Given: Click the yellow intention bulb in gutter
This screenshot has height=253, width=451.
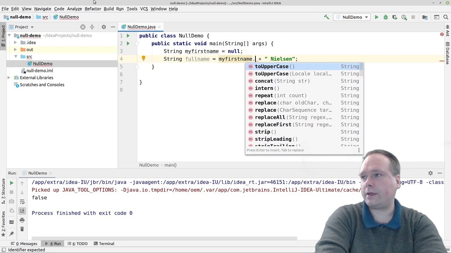Looking at the screenshot, I should click(x=143, y=58).
